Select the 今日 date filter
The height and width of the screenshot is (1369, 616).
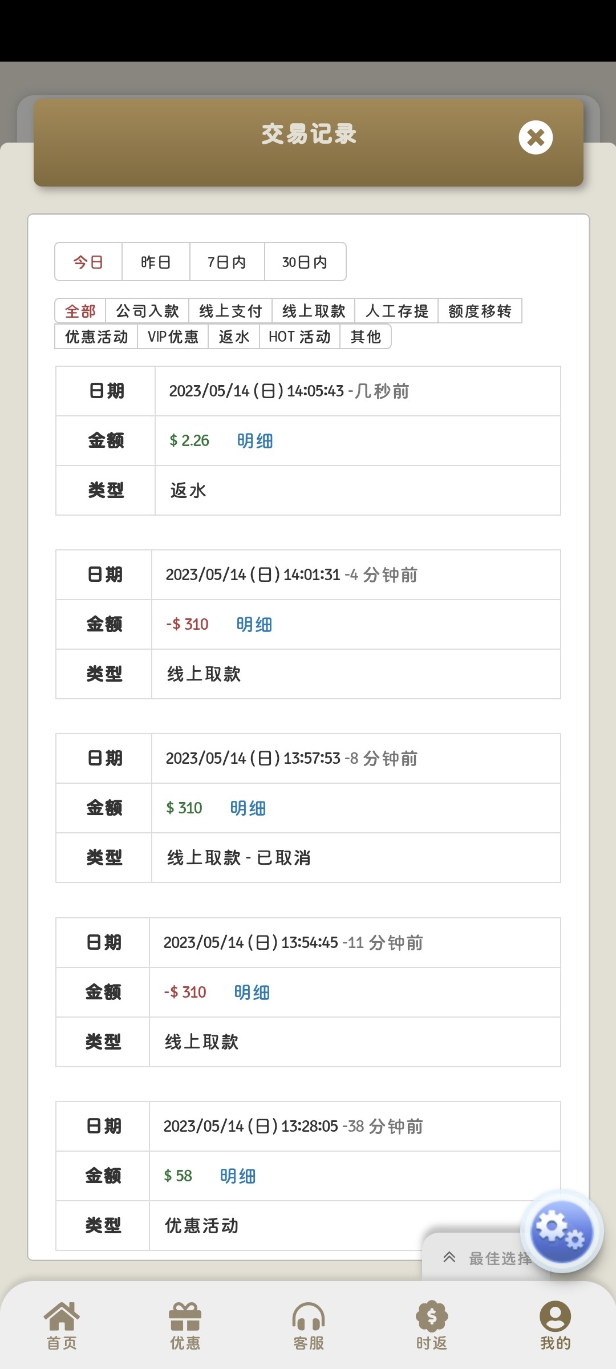88,262
